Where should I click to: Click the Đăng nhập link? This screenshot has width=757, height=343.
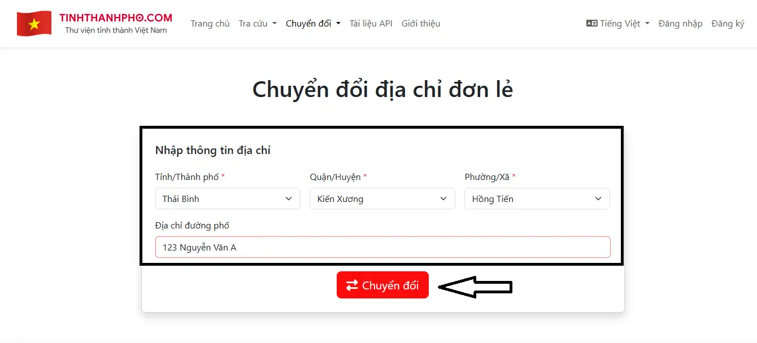click(x=681, y=24)
